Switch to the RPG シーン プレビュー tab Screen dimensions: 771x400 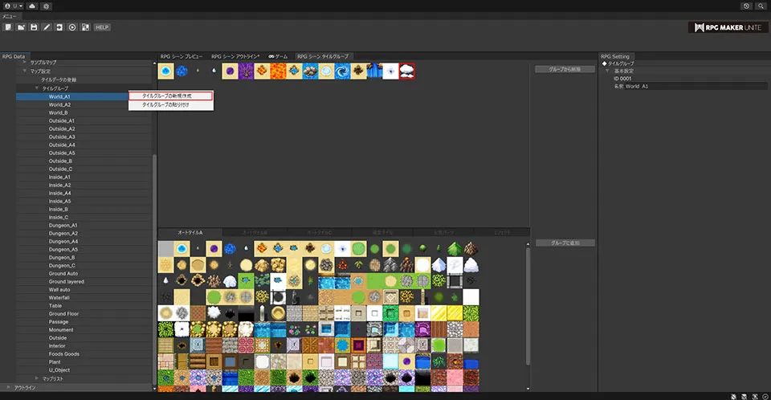182,57
